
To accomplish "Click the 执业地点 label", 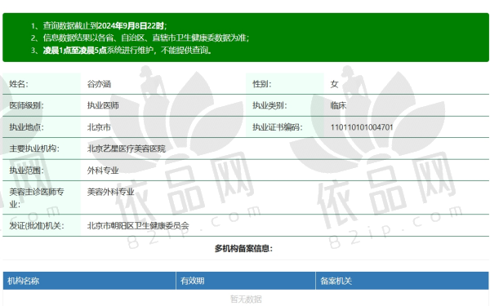I will click(27, 127).
